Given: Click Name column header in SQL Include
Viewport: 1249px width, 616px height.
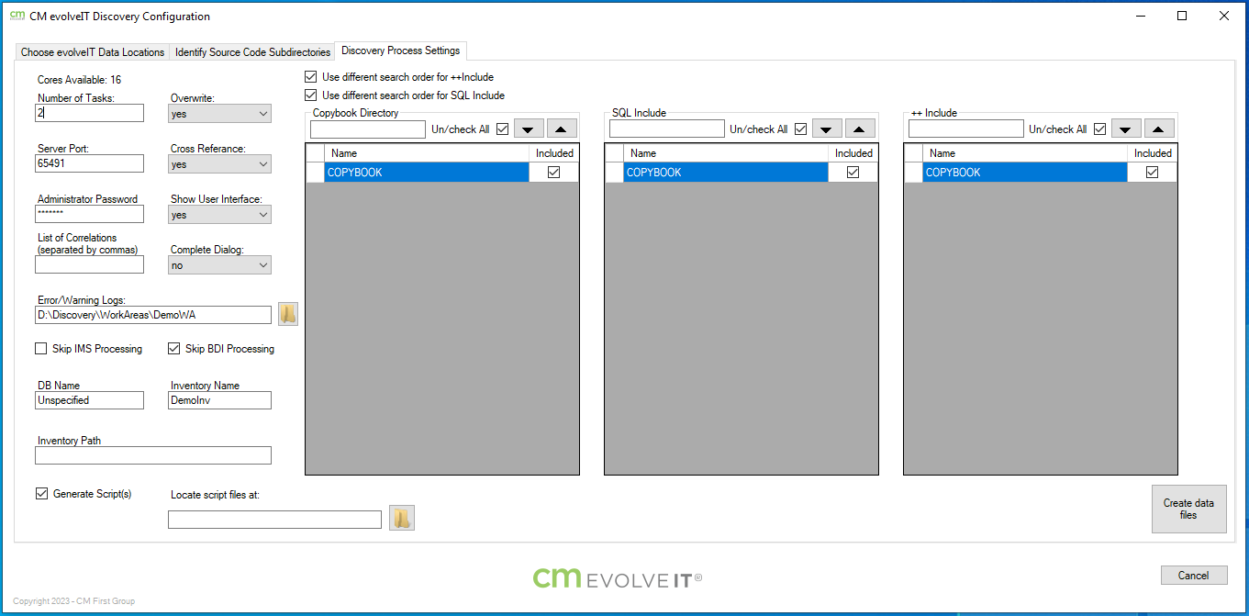Looking at the screenshot, I should click(726, 153).
